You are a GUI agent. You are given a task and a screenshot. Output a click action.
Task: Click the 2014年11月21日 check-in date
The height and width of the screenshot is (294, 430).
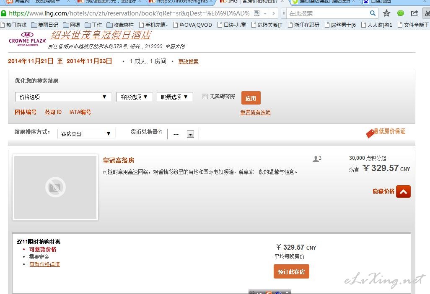(x=31, y=61)
